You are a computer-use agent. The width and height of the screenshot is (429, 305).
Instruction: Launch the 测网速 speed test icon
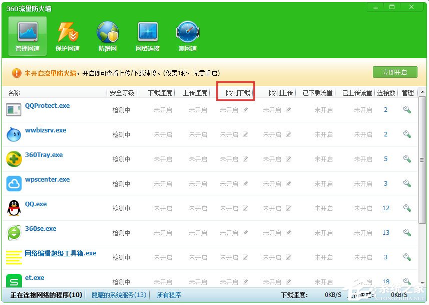(187, 35)
